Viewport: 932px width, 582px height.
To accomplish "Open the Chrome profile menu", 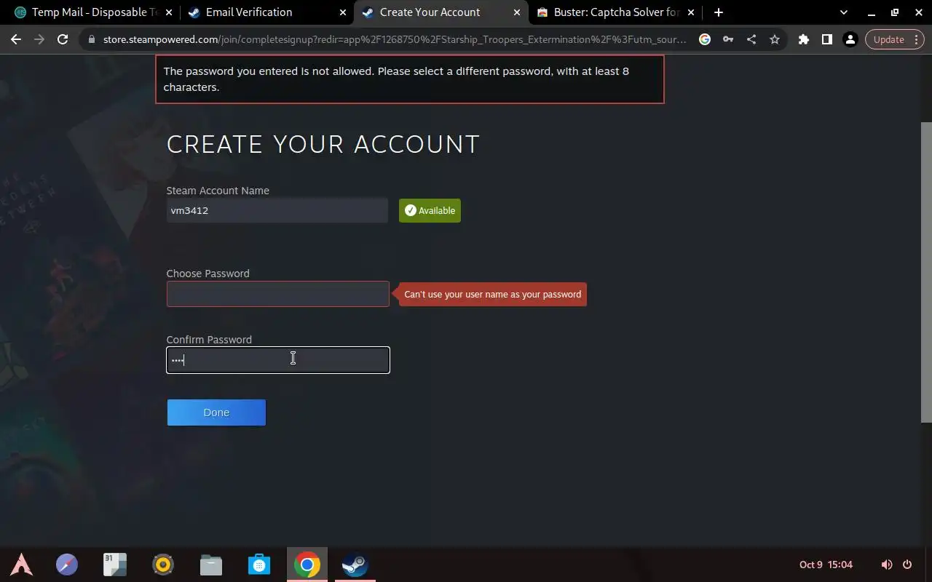I will 850,39.
